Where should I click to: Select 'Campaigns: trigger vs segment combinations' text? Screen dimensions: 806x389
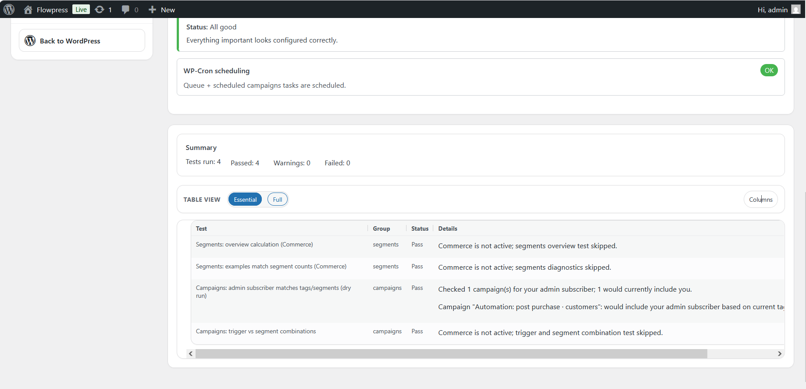pyautogui.click(x=256, y=331)
